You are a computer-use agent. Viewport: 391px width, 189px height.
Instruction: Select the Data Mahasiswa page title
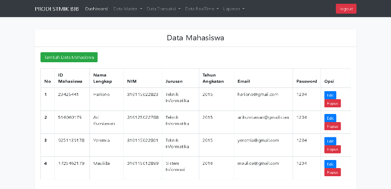click(195, 38)
